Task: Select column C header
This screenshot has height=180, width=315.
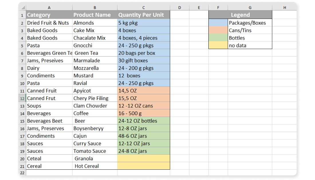Action: pos(143,8)
